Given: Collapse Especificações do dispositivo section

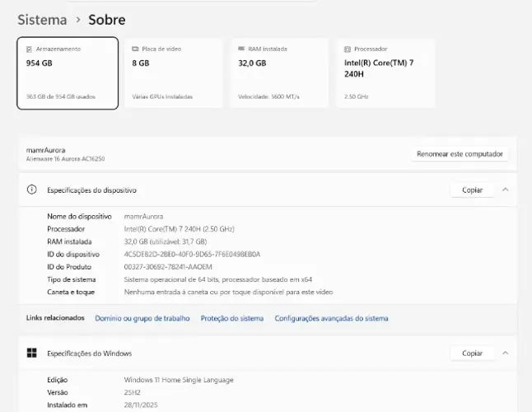Looking at the screenshot, I should coord(505,190).
